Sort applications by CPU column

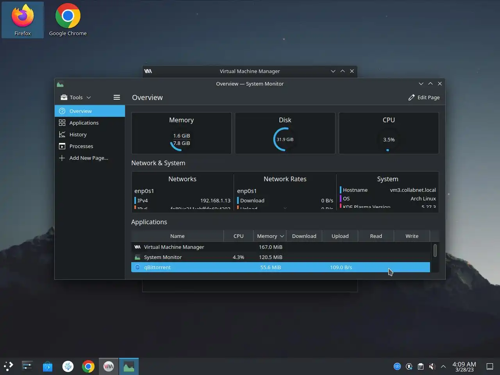[238, 236]
